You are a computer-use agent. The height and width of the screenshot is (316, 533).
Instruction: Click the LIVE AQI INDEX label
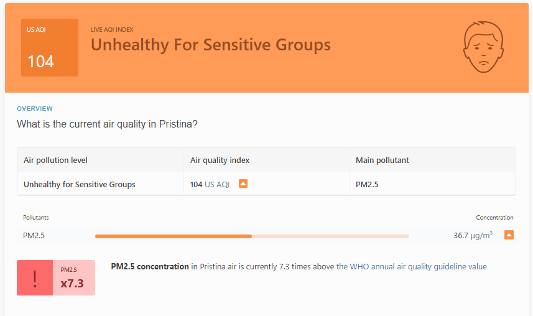(x=112, y=30)
